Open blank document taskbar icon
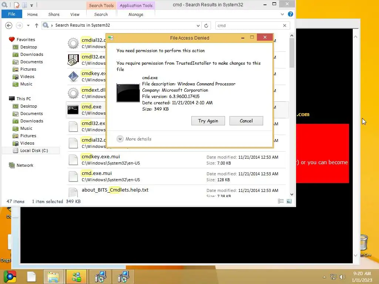This screenshot has width=379, height=284. (31, 277)
